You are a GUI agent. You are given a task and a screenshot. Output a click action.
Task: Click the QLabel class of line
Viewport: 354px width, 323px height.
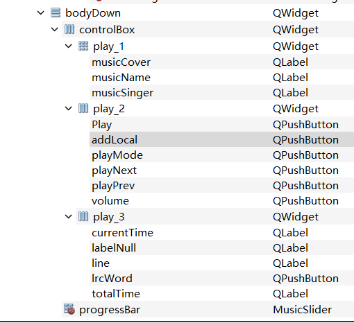(290, 263)
